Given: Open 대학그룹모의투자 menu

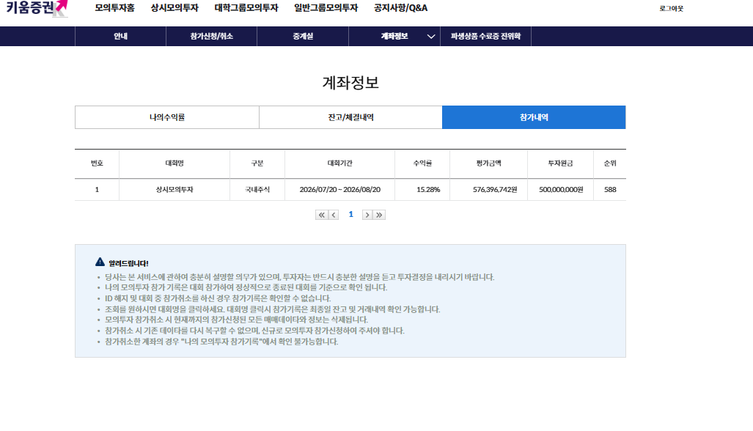Looking at the screenshot, I should pyautogui.click(x=246, y=8).
